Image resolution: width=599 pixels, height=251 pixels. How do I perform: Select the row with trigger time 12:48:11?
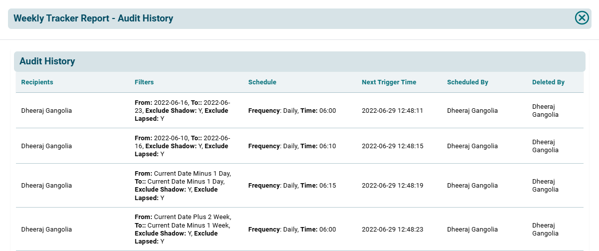392,111
